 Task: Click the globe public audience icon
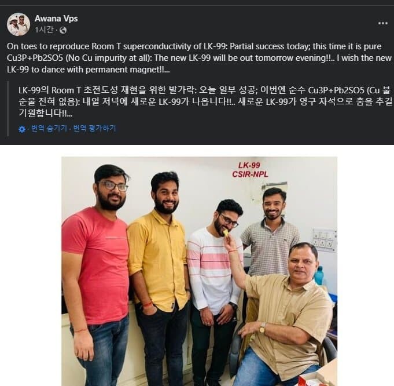pos(63,30)
